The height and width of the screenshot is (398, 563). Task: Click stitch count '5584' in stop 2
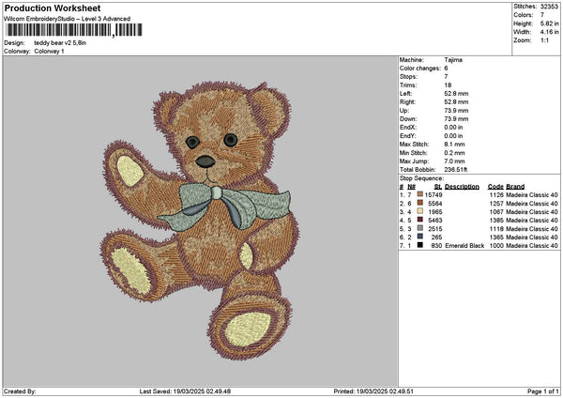pyautogui.click(x=435, y=204)
